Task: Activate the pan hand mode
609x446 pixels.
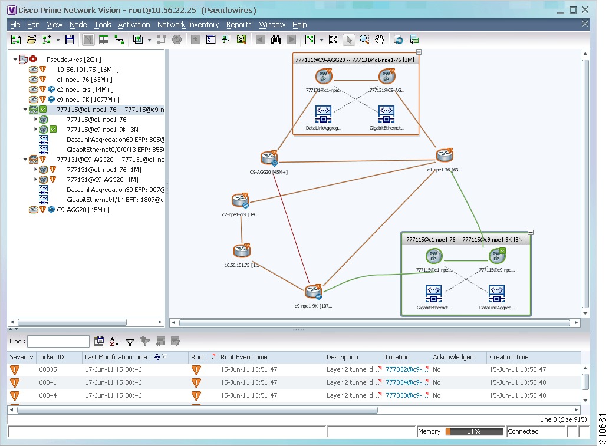Action: coord(380,39)
